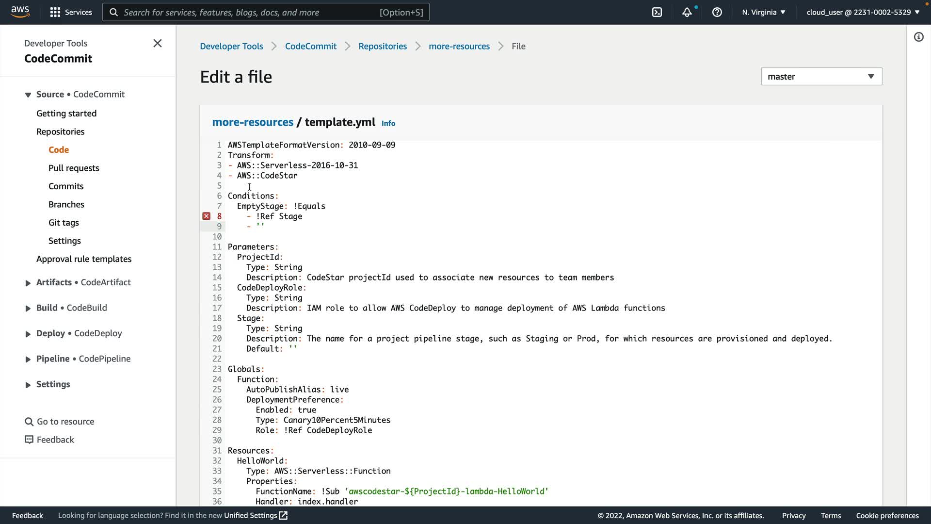Open the Services grid menu
The image size is (931, 524).
(x=55, y=12)
